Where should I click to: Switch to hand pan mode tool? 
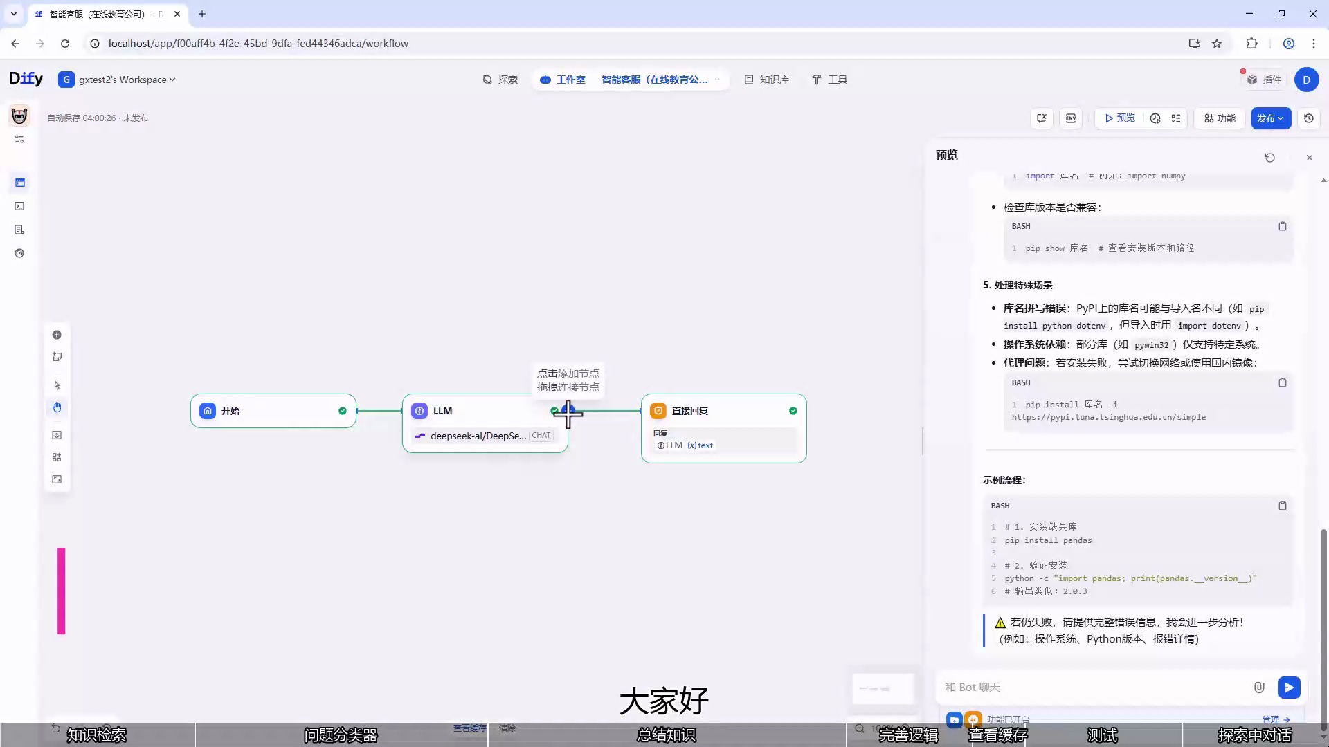[x=57, y=407]
